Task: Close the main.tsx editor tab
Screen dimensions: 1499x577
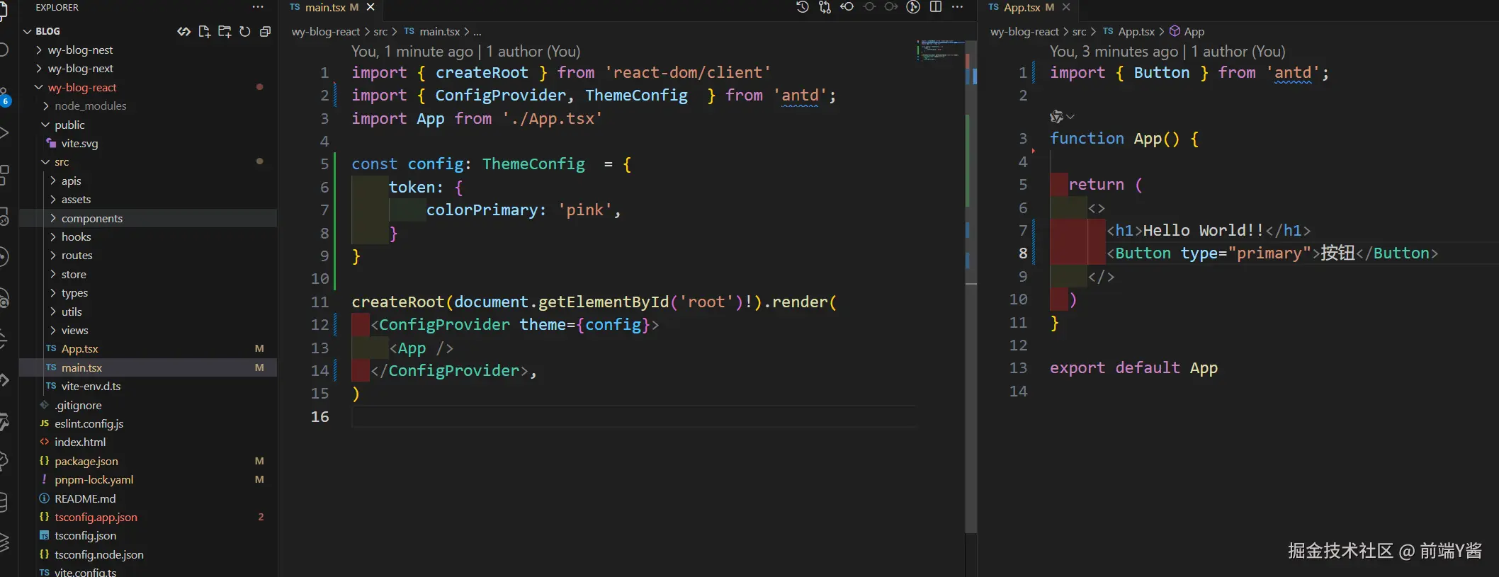Action: 370,7
